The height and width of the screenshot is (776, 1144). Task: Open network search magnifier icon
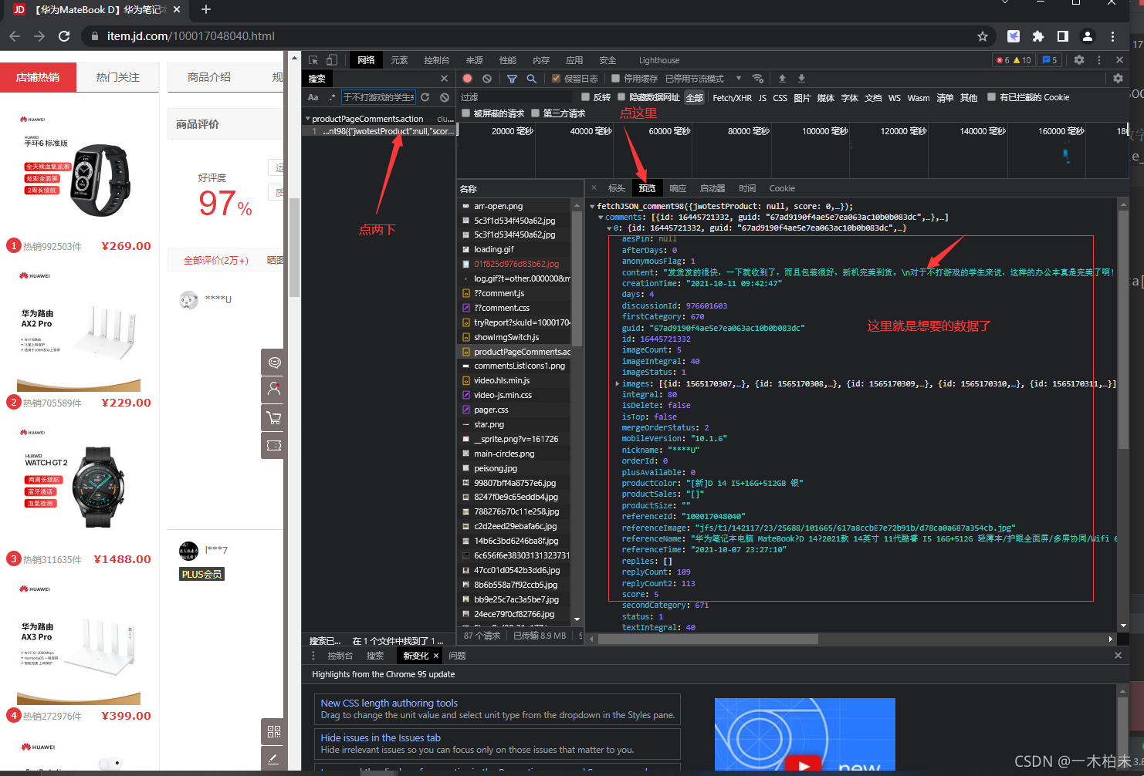coord(532,79)
